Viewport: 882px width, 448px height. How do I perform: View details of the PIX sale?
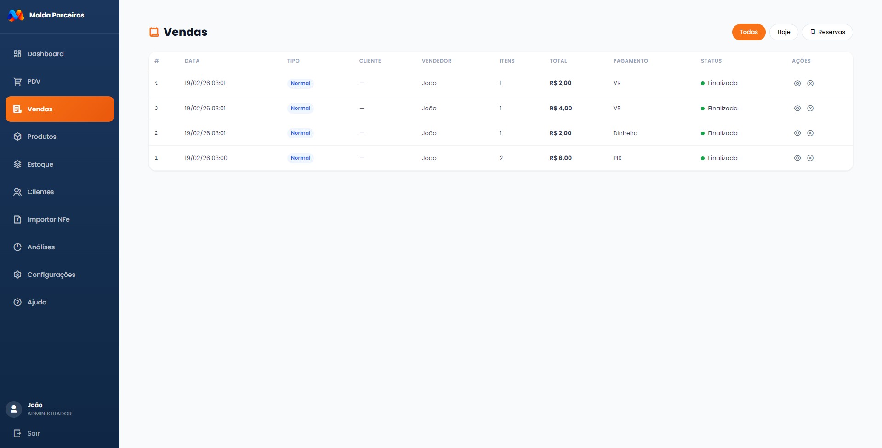797,158
